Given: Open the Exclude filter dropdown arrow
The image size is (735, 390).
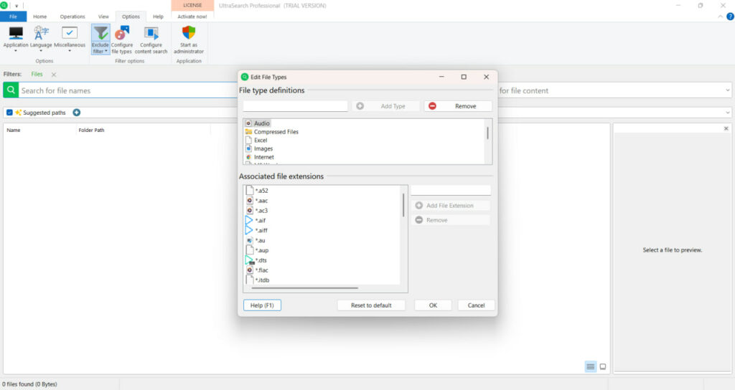Looking at the screenshot, I should click(x=106, y=52).
